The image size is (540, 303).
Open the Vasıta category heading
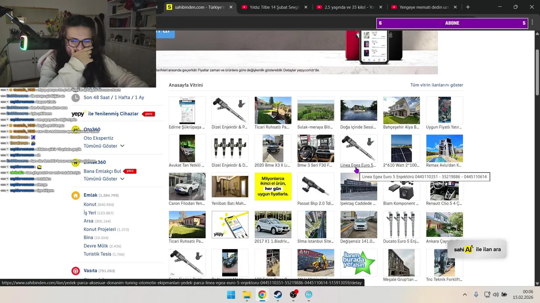coord(90,271)
